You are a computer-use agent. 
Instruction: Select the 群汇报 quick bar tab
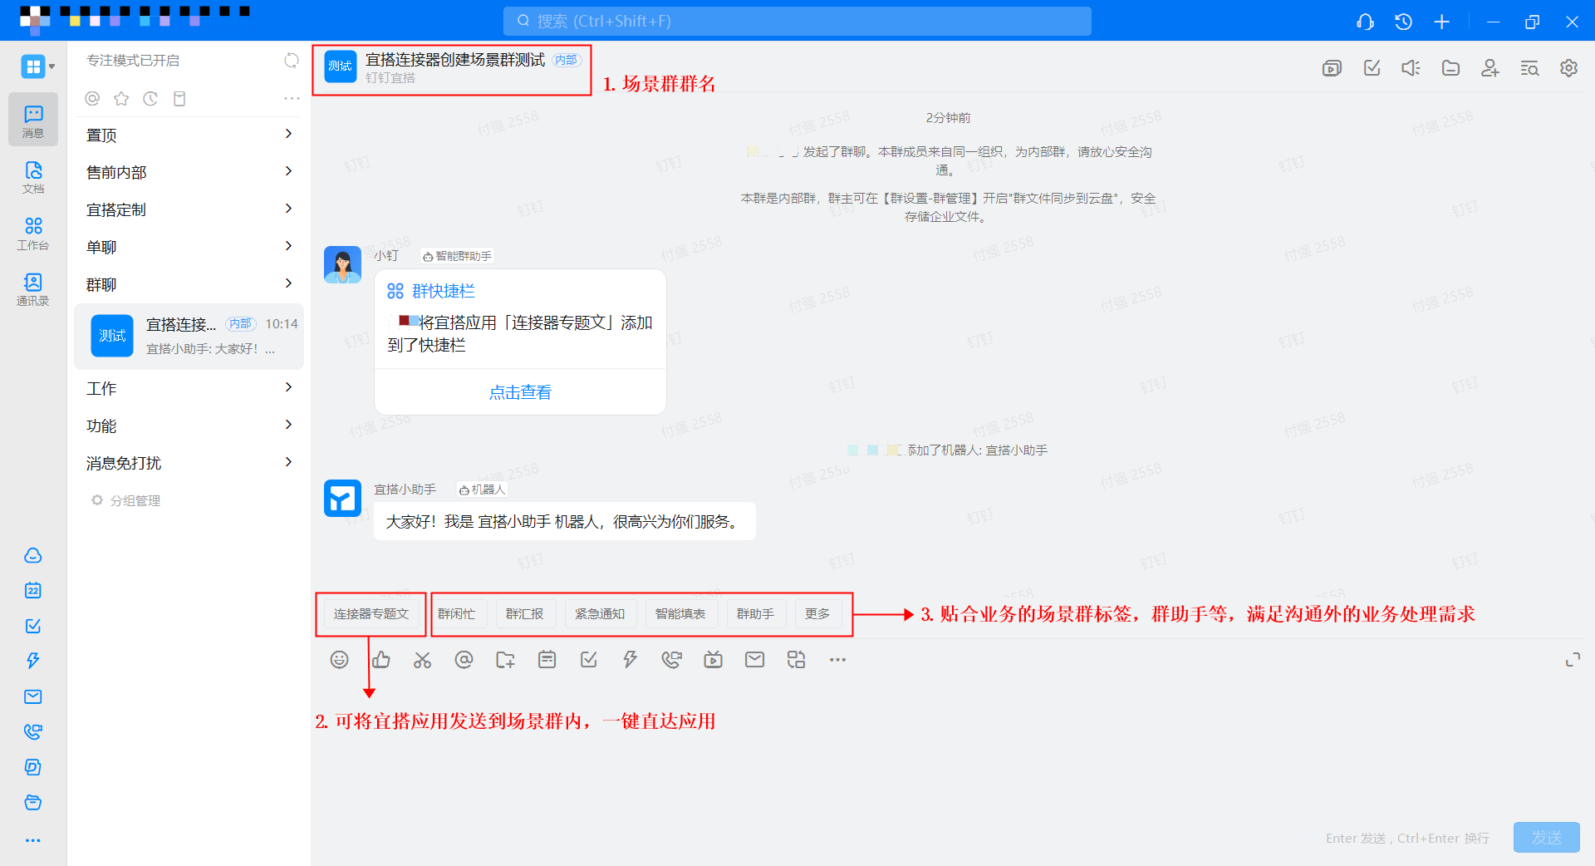point(525,614)
